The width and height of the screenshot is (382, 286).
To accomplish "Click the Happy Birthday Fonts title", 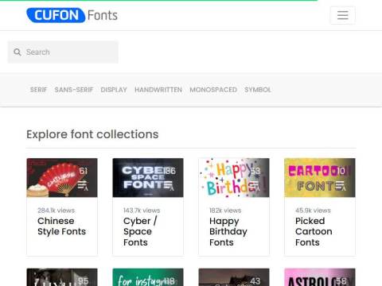I will coord(228,231).
